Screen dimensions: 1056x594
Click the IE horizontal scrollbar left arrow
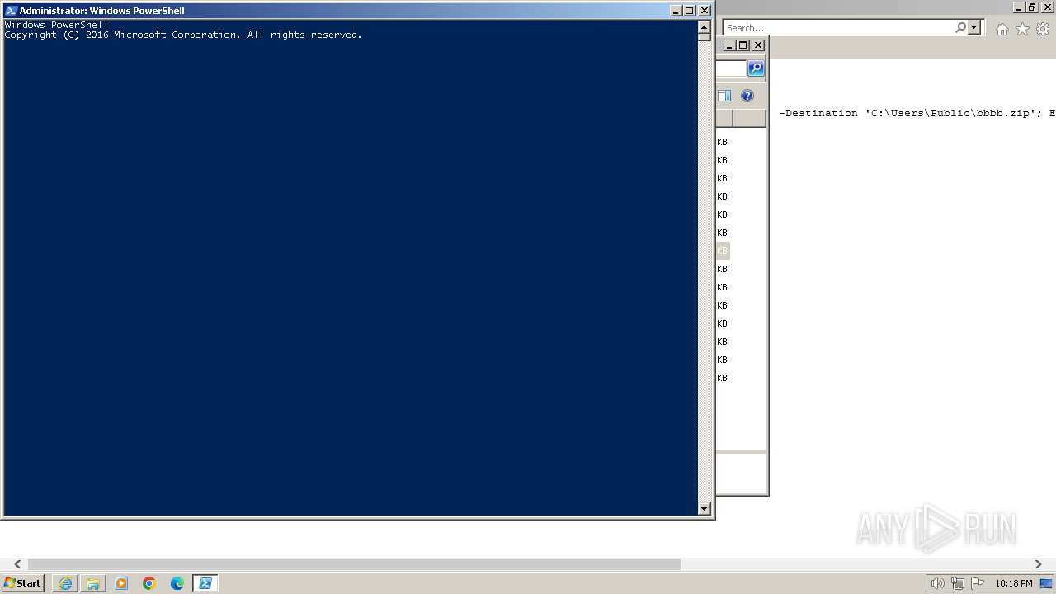tap(17, 564)
